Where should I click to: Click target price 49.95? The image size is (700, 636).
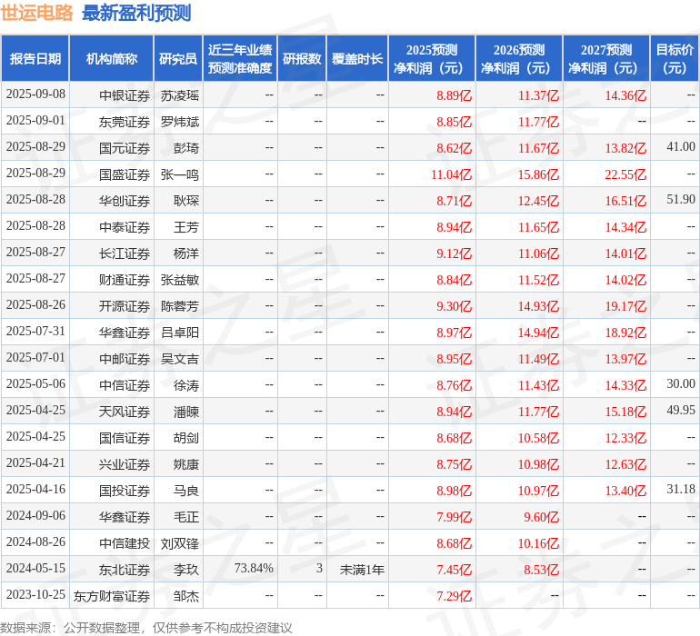point(681,410)
